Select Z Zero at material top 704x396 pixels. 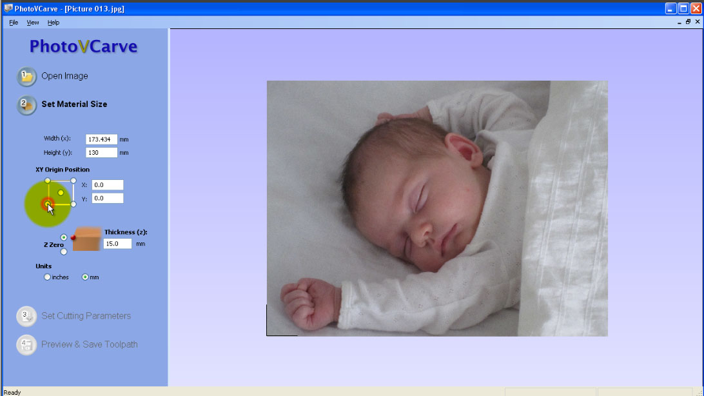tap(64, 237)
